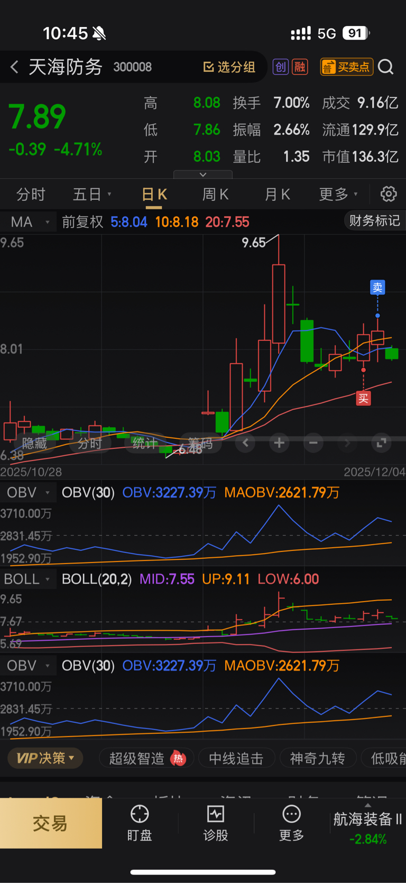Go back using the left arrow
Screen dimensions: 406x883
[x=14, y=67]
